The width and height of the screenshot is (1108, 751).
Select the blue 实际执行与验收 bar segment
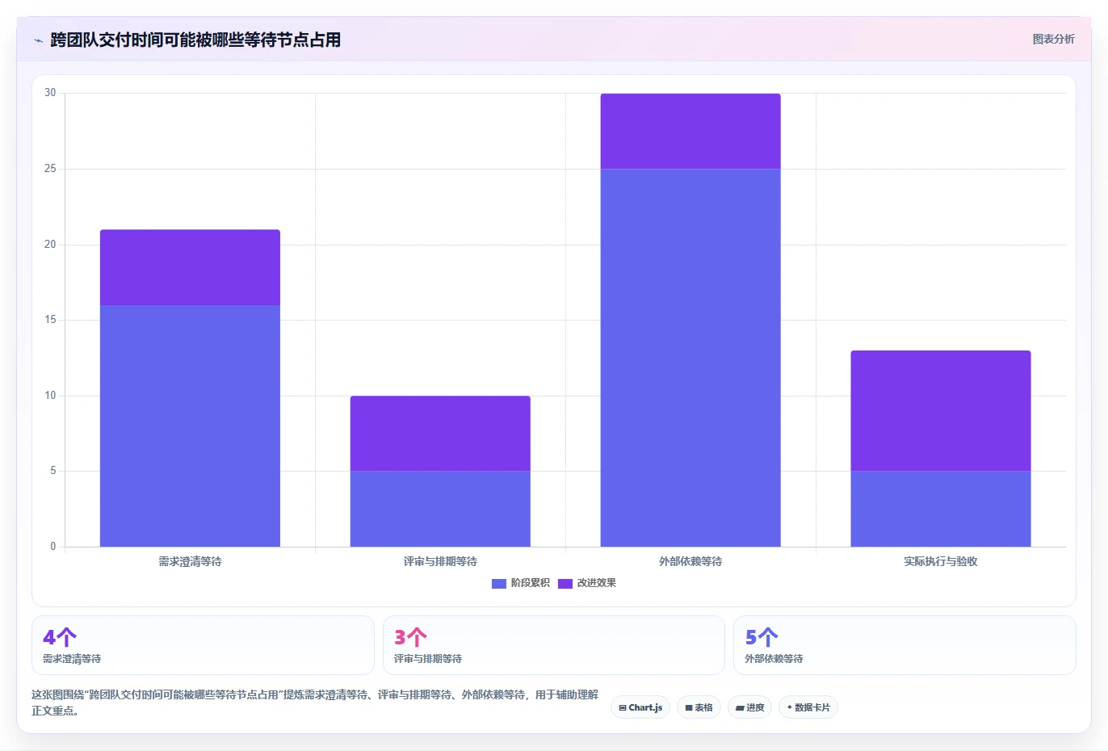941,509
